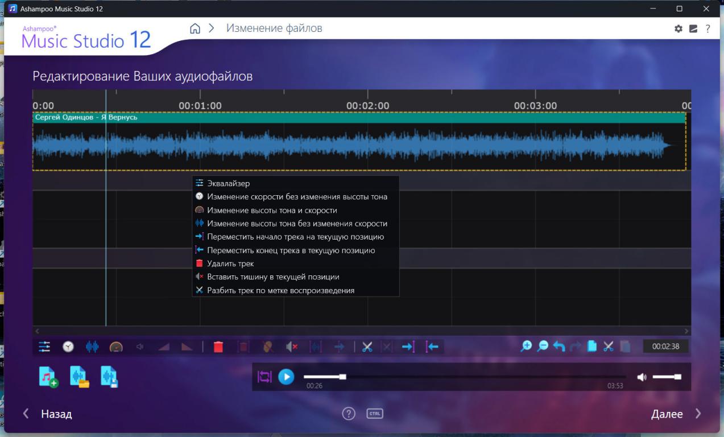Select 'Разбить трек по метке воспроизведения'
The height and width of the screenshot is (437, 724).
280,290
